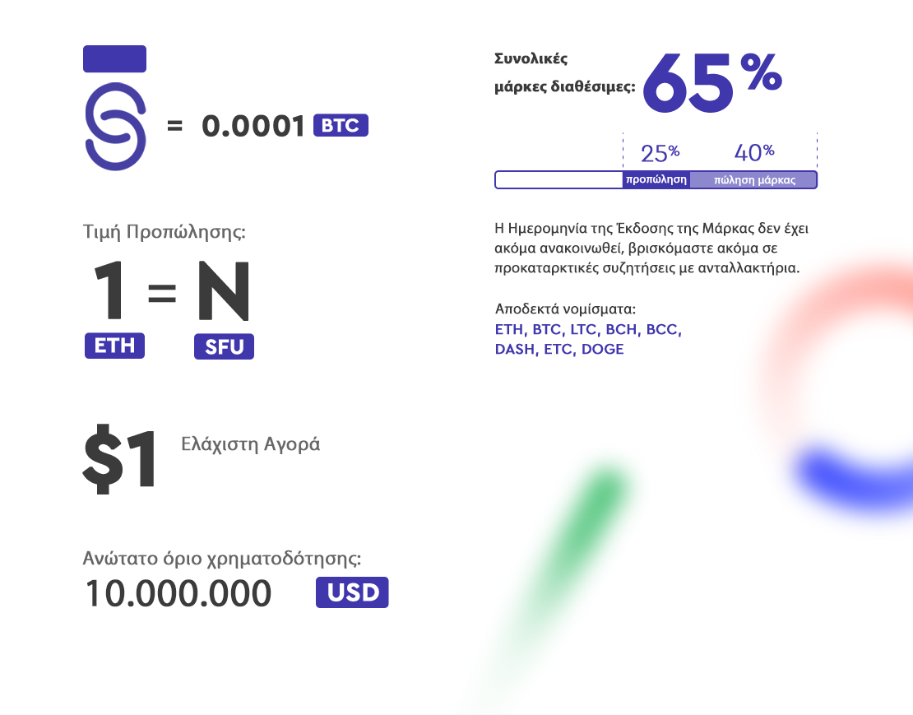Select the προπώληση segment of the bar
Viewport: 913px width, 715px height.
656,180
